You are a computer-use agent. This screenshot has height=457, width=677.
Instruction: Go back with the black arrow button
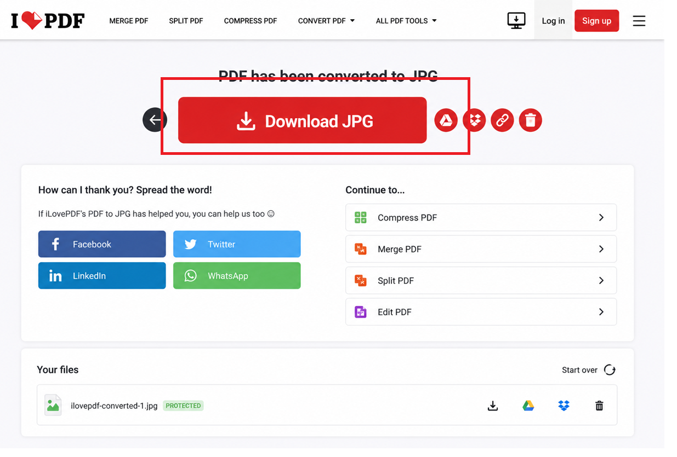[x=155, y=120]
